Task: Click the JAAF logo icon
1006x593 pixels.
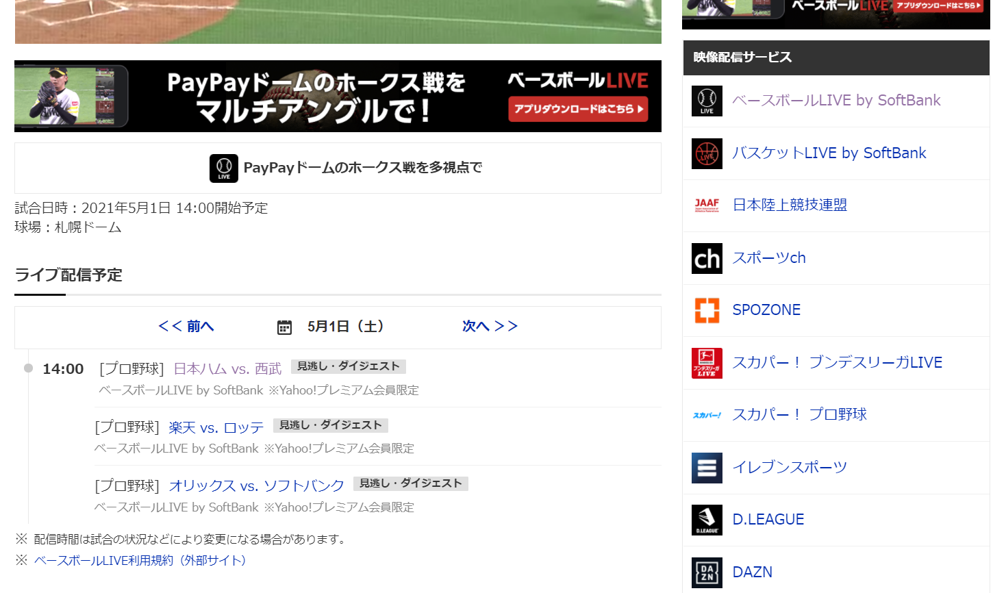Action: pyautogui.click(x=707, y=205)
